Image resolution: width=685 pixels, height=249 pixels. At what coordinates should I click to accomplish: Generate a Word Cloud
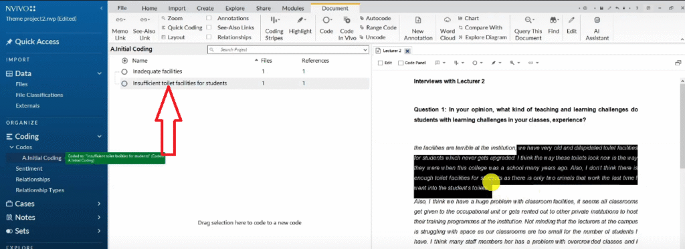point(448,29)
